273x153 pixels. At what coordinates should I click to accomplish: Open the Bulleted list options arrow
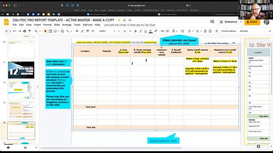tap(193, 31)
